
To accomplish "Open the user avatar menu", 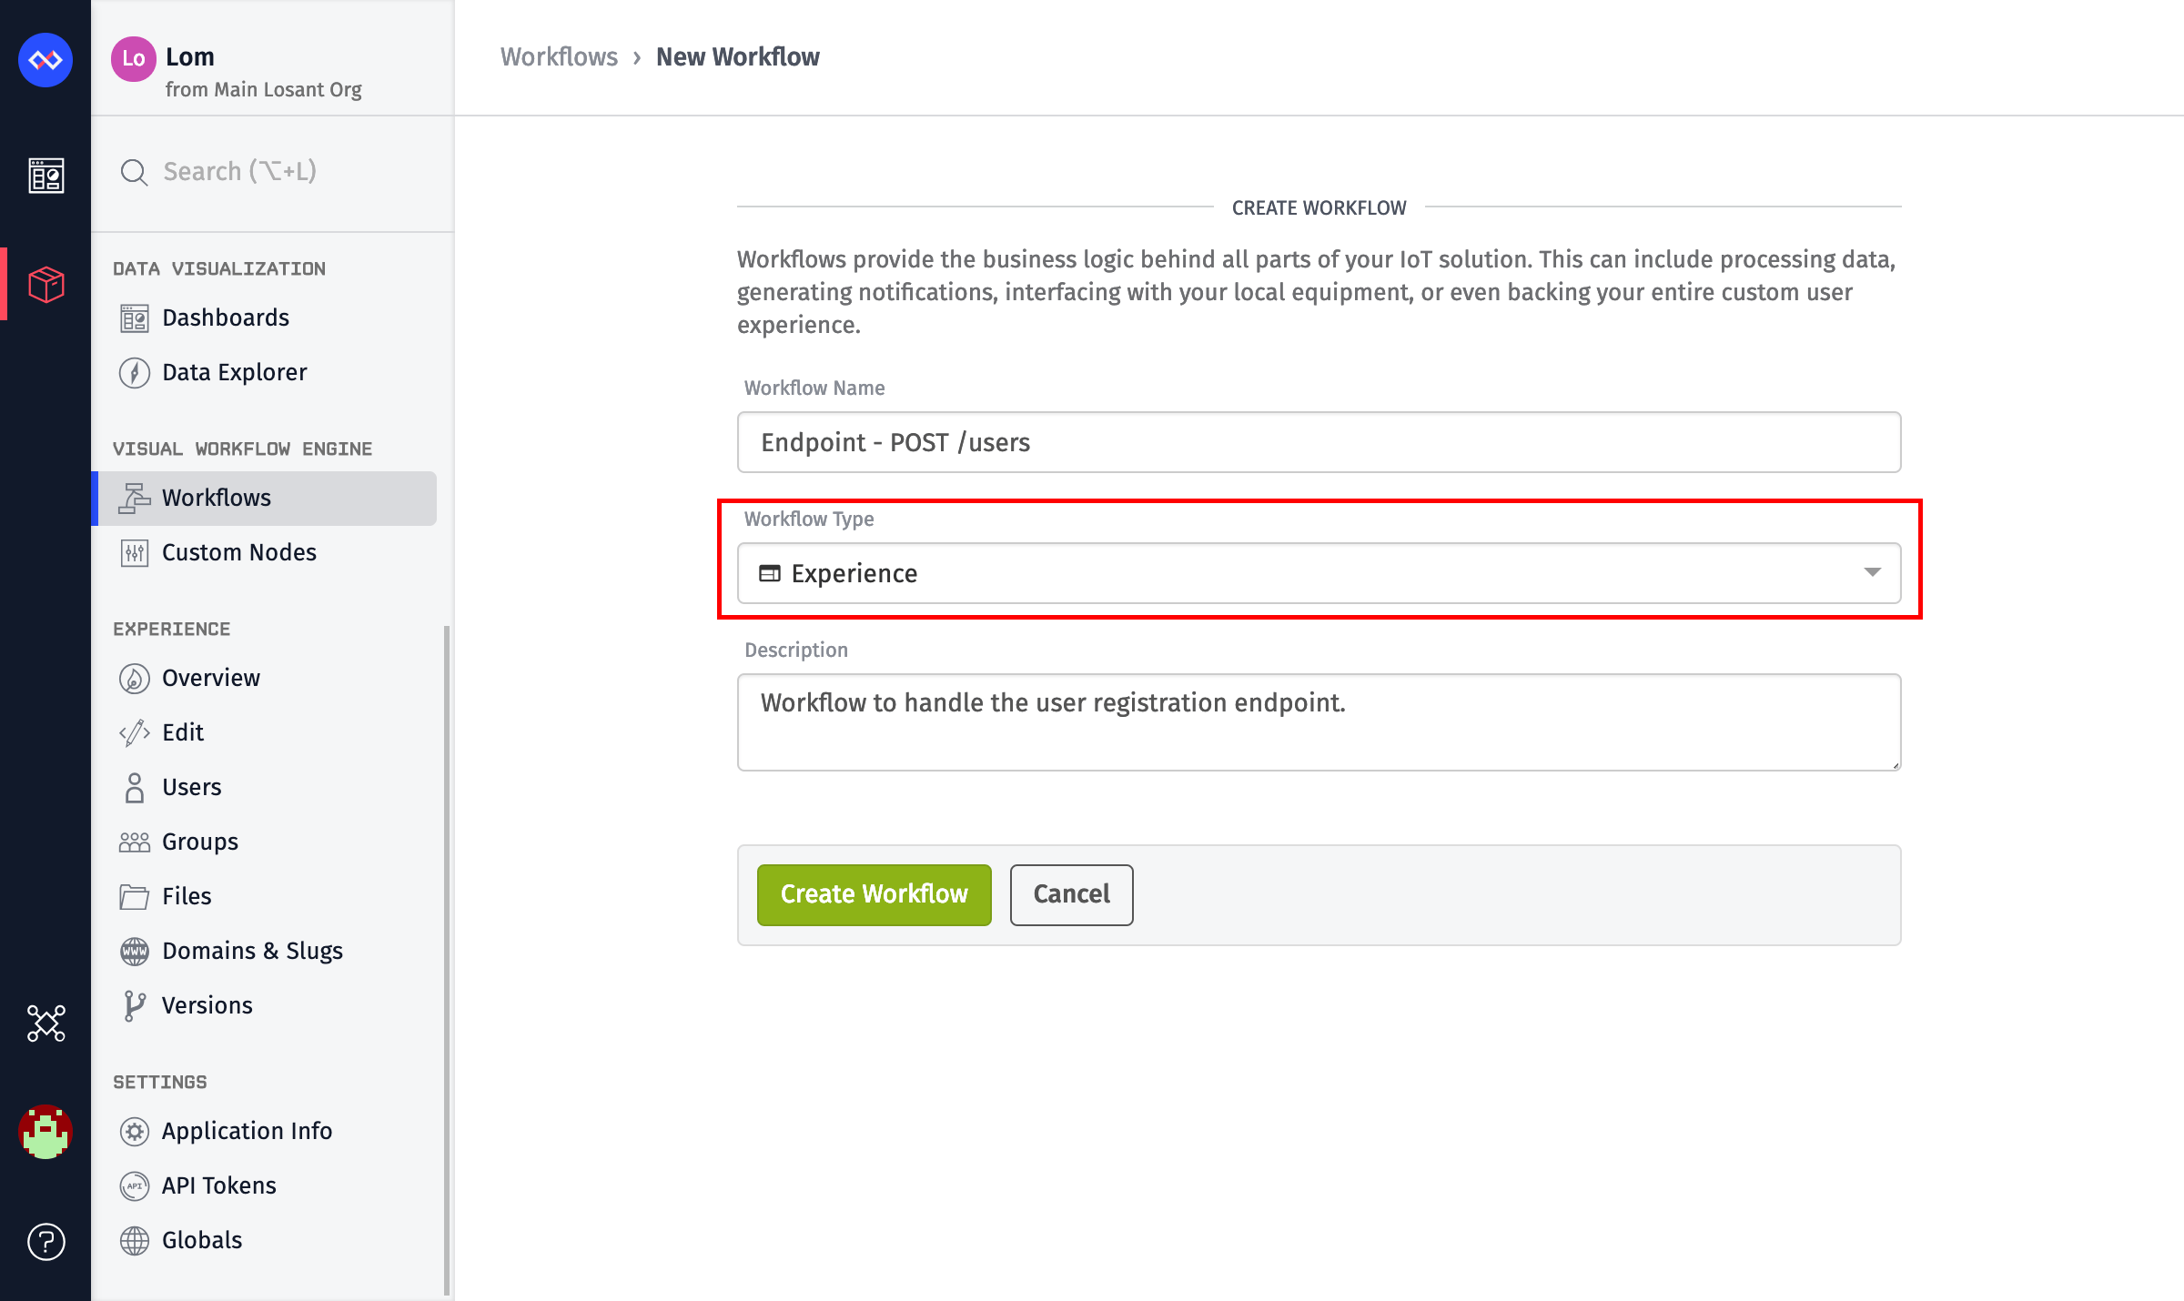I will pos(45,1132).
